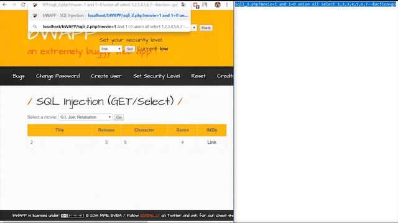This screenshot has height=223, width=398.
Task: Click the address bar URL text
Action: (x=110, y=5)
